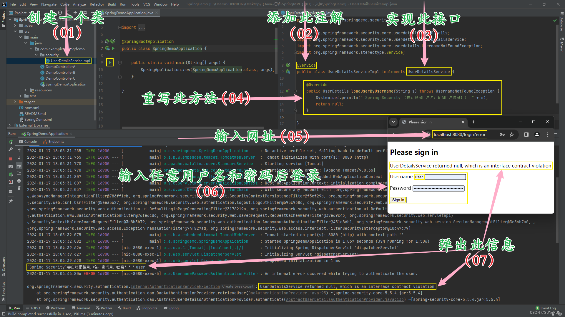The image size is (565, 317).
Task: Clear console output with the trash icon
Action: pyautogui.click(x=19, y=188)
